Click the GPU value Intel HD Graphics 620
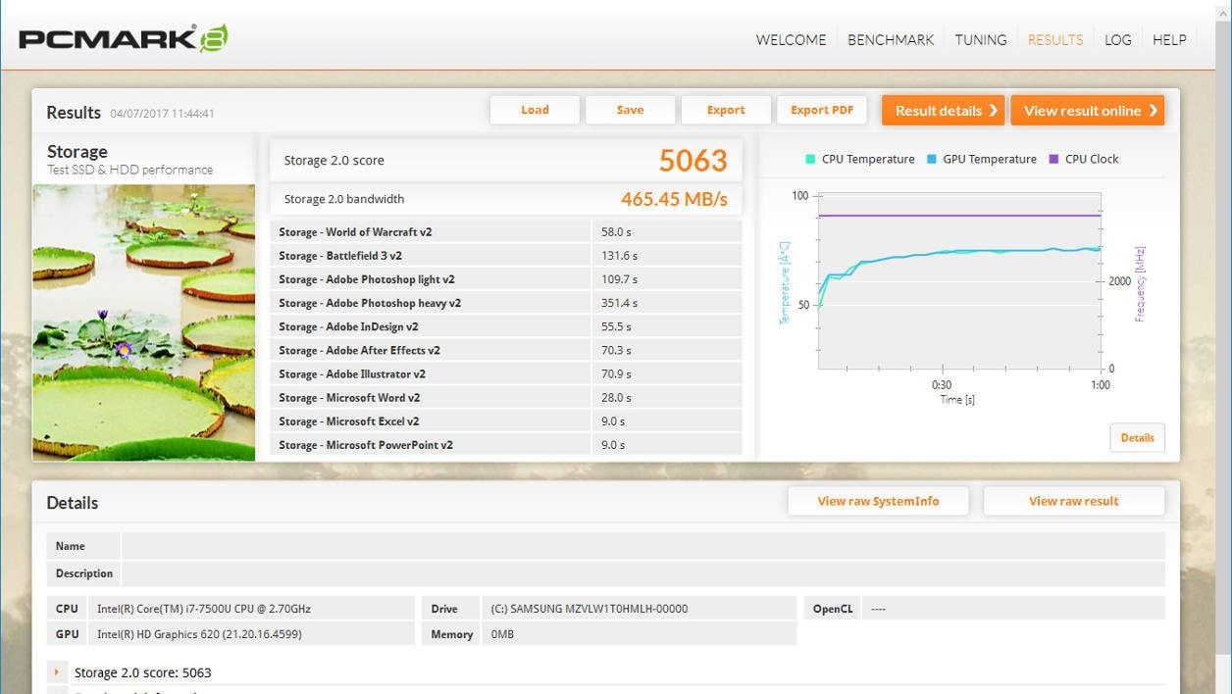The height and width of the screenshot is (694, 1232). pyautogui.click(x=199, y=634)
